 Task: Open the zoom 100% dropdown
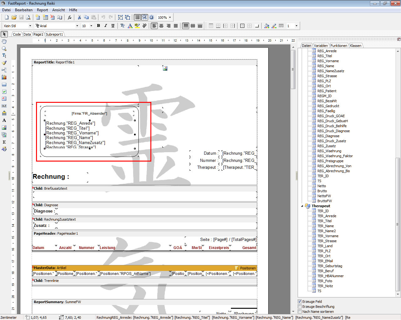(x=170, y=17)
